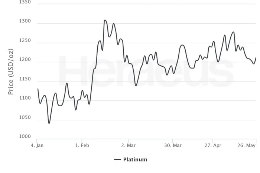
Task: Select the 1000 price label
Action: click(x=25, y=137)
